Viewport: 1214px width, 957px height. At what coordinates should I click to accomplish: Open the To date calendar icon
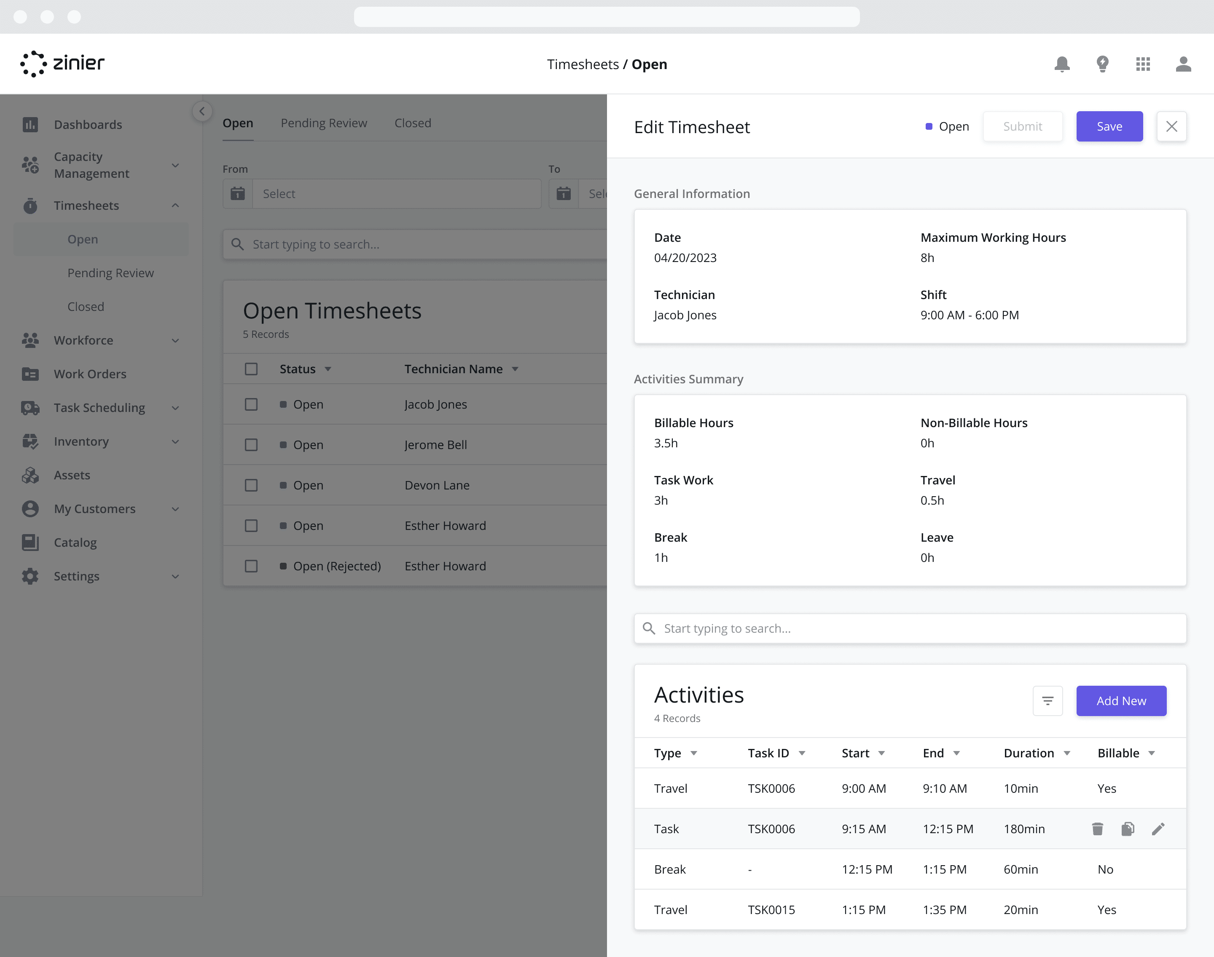pos(564,194)
